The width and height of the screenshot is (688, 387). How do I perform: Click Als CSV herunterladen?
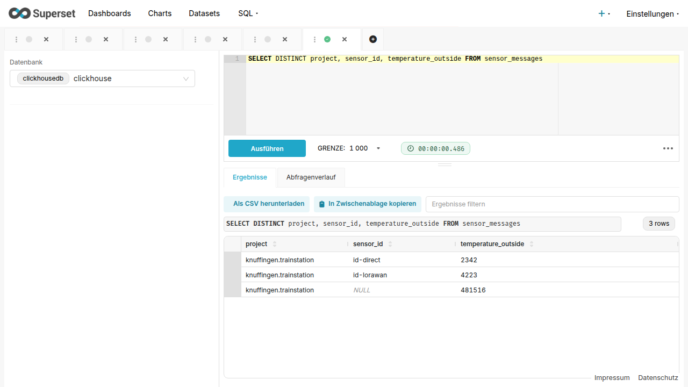[267, 204]
